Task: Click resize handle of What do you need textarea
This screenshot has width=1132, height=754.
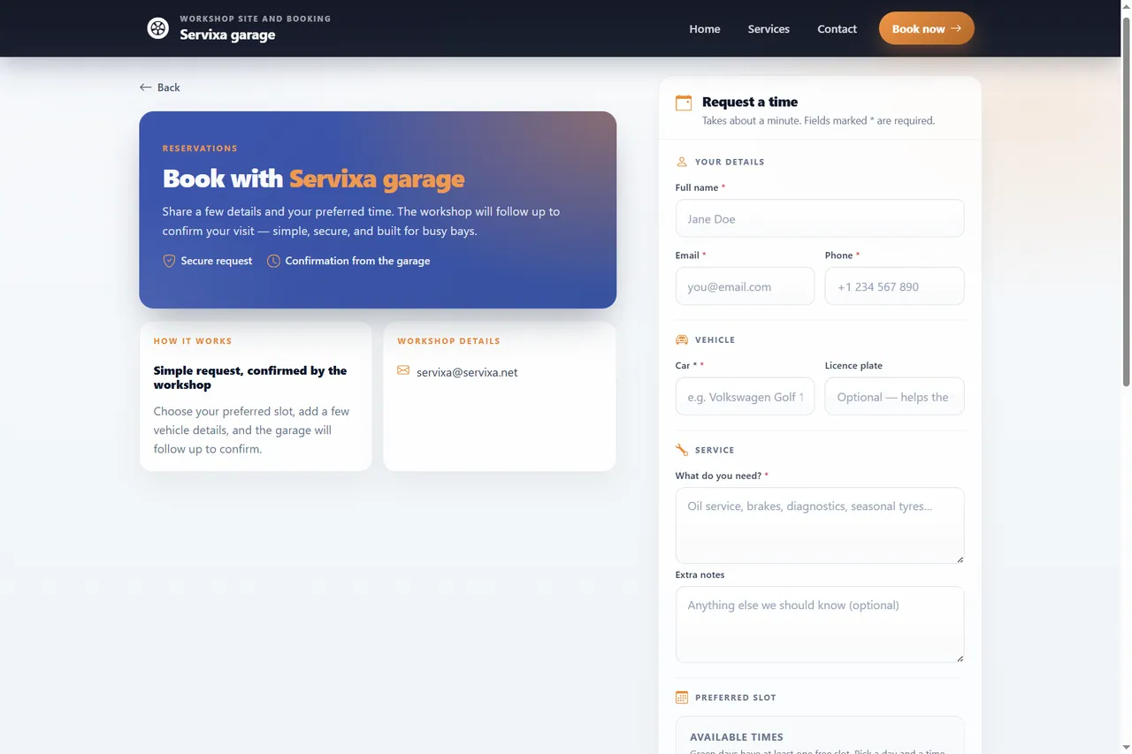Action: [959, 559]
